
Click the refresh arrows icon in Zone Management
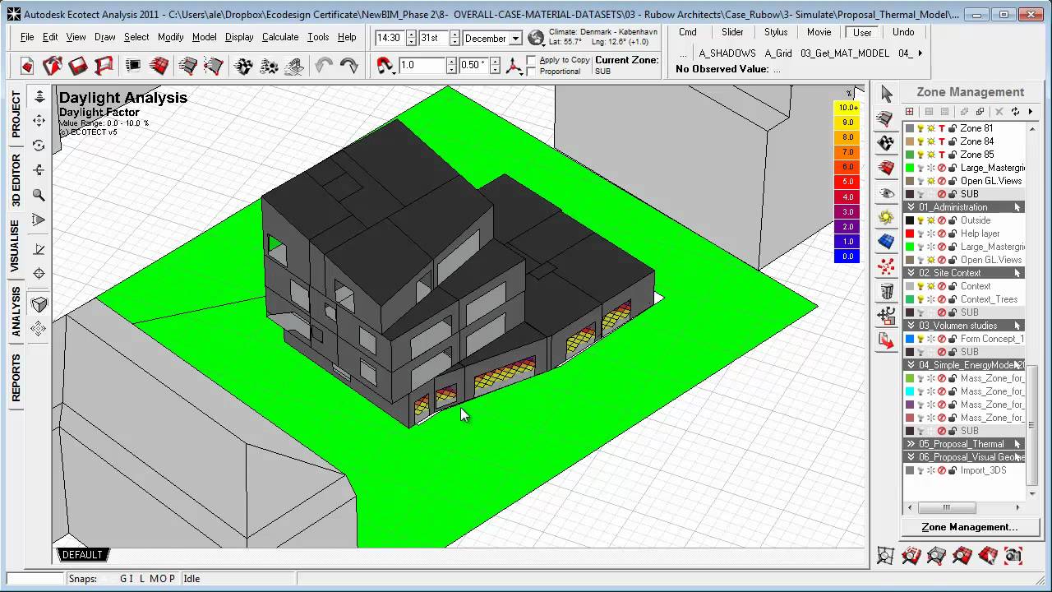(x=1015, y=112)
